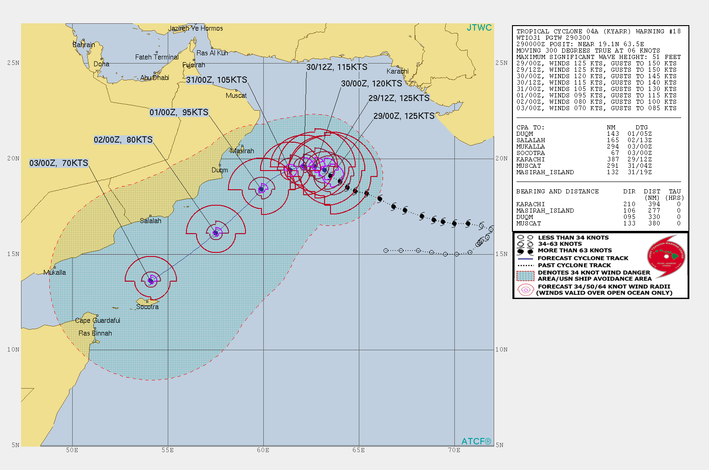Click the forecast wind radii symbol in legend
The image size is (709, 470).
(x=526, y=289)
